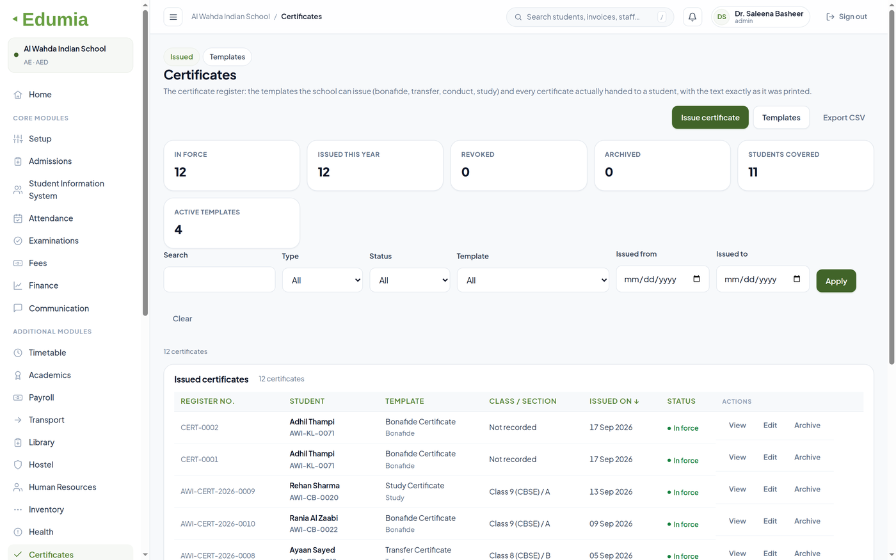
Task: Select the Issued tab pill
Action: (182, 57)
